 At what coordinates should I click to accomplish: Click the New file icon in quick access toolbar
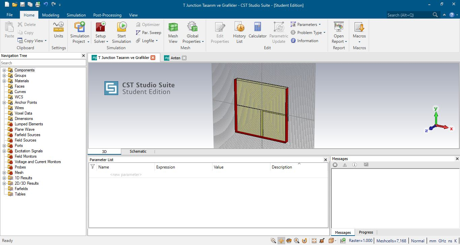point(6,5)
